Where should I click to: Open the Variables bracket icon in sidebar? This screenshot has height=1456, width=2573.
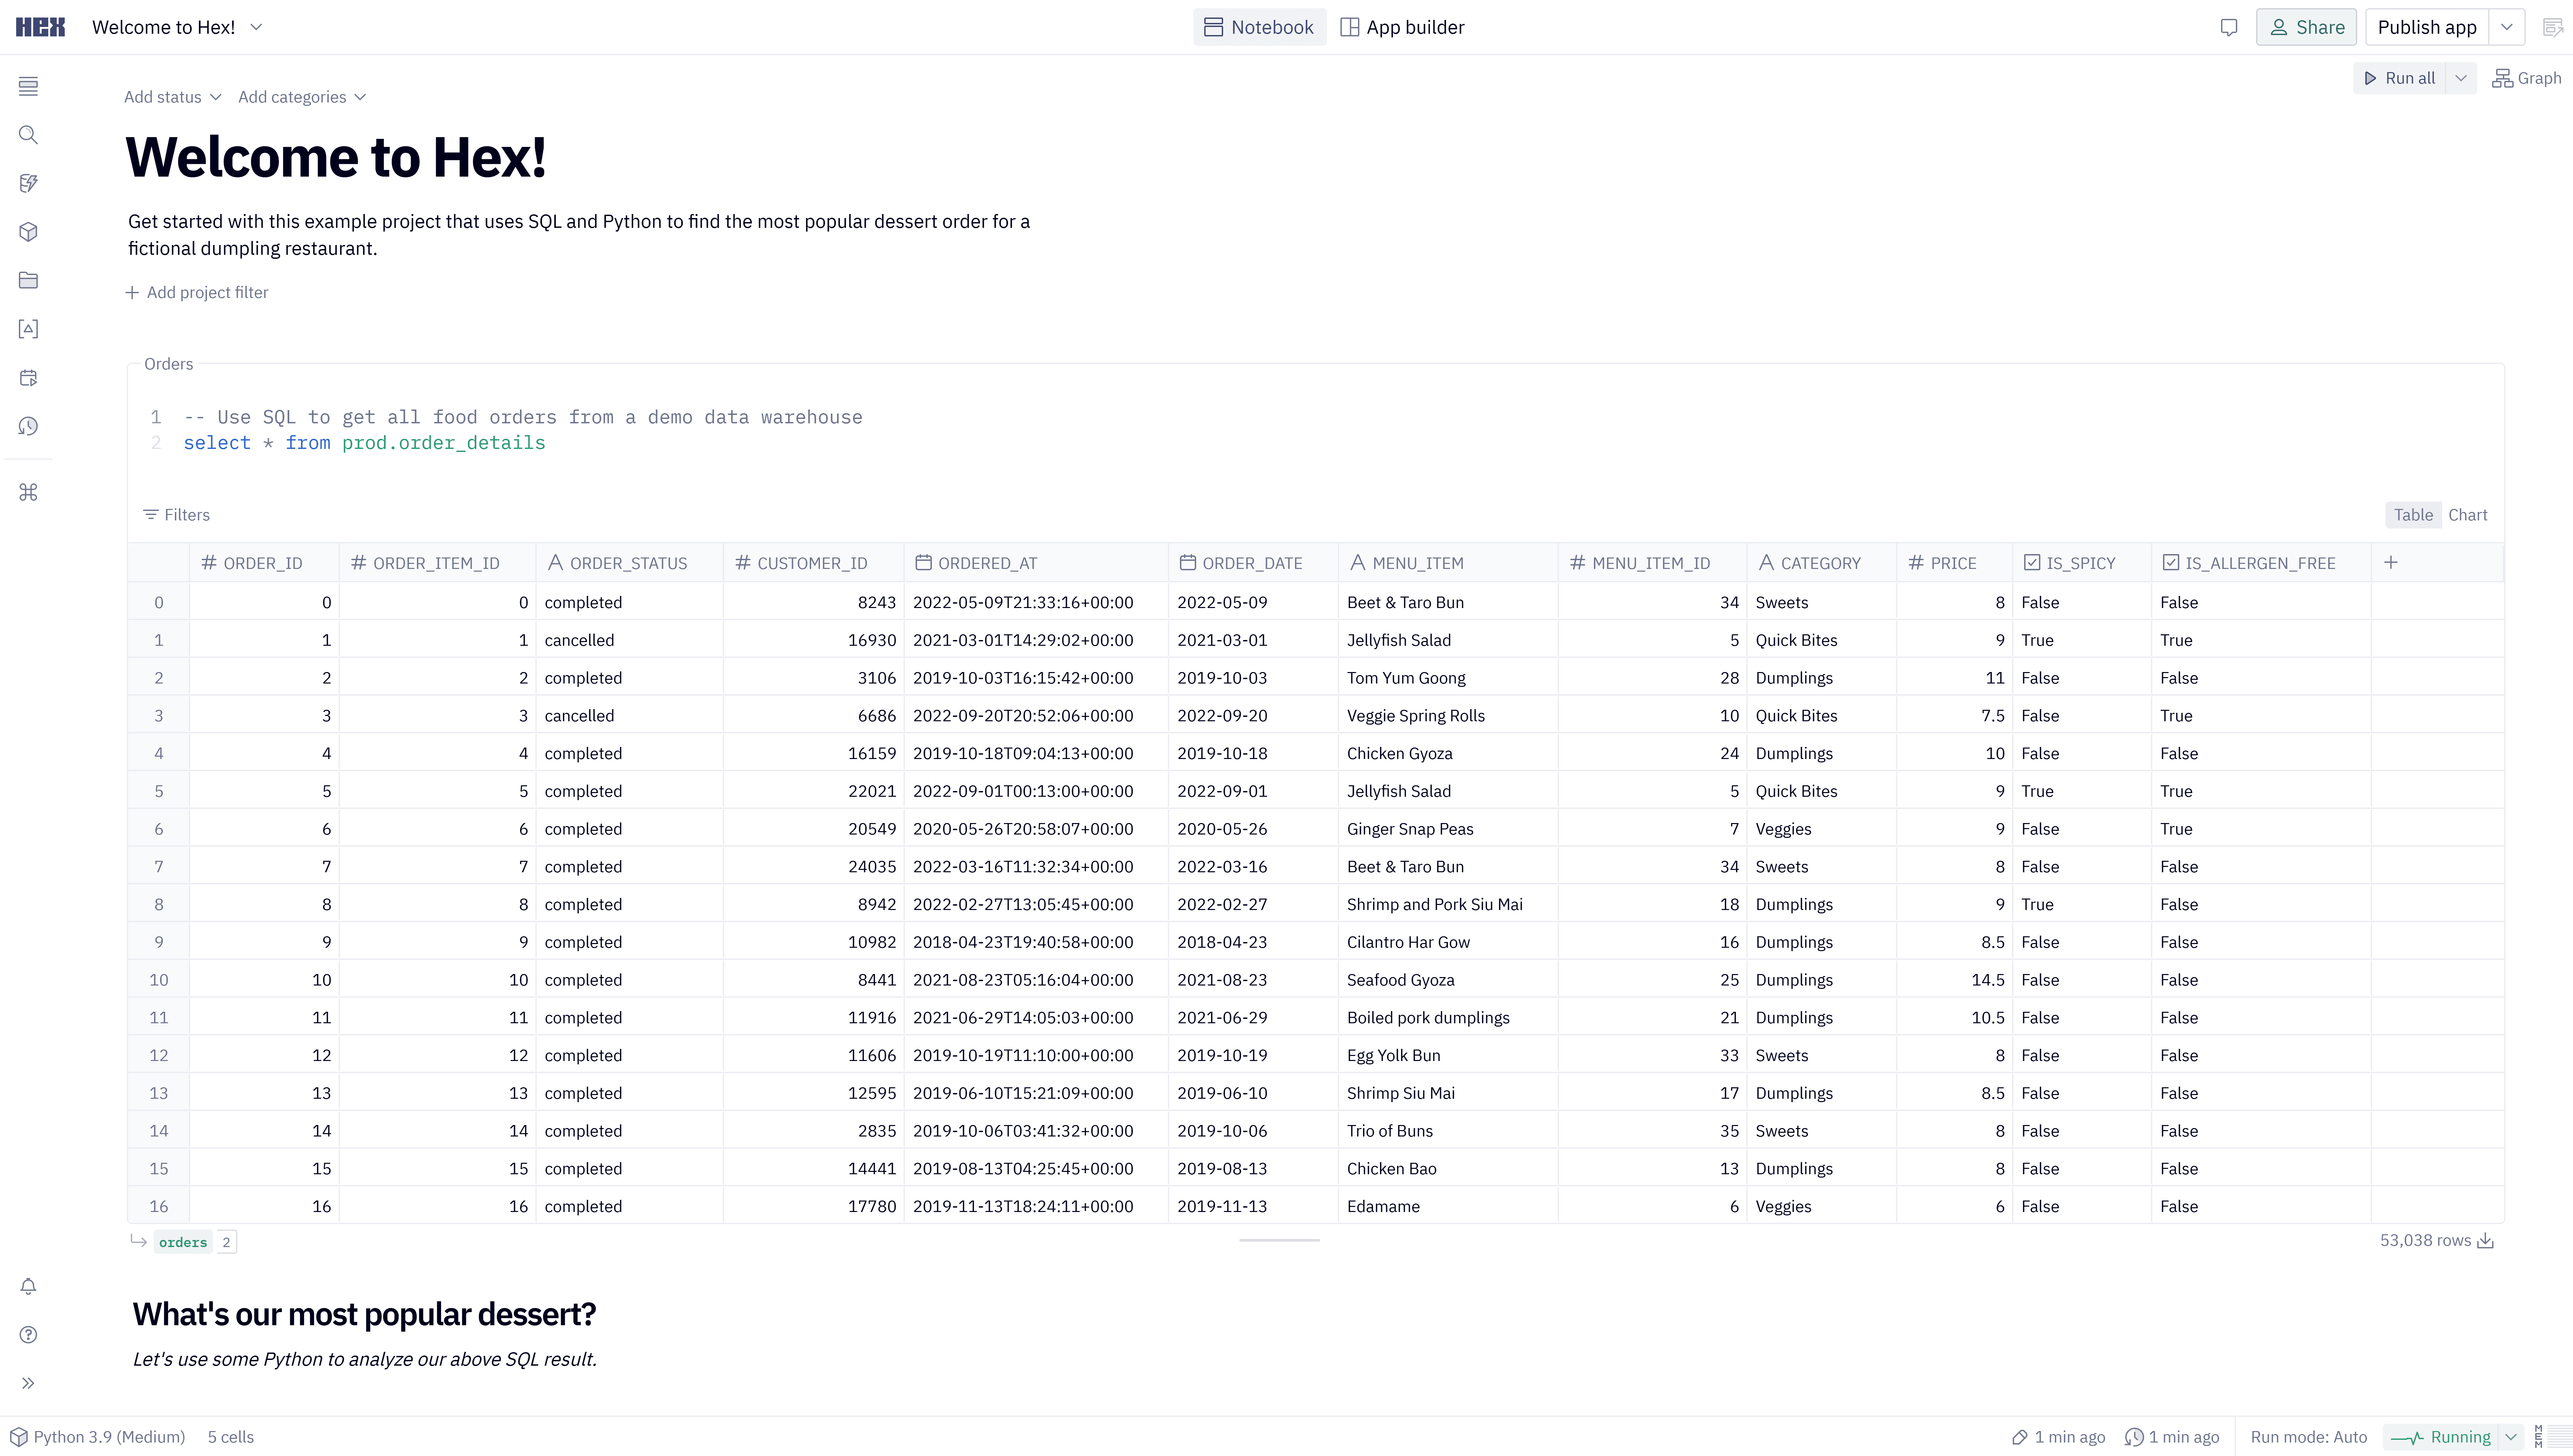pos(28,329)
